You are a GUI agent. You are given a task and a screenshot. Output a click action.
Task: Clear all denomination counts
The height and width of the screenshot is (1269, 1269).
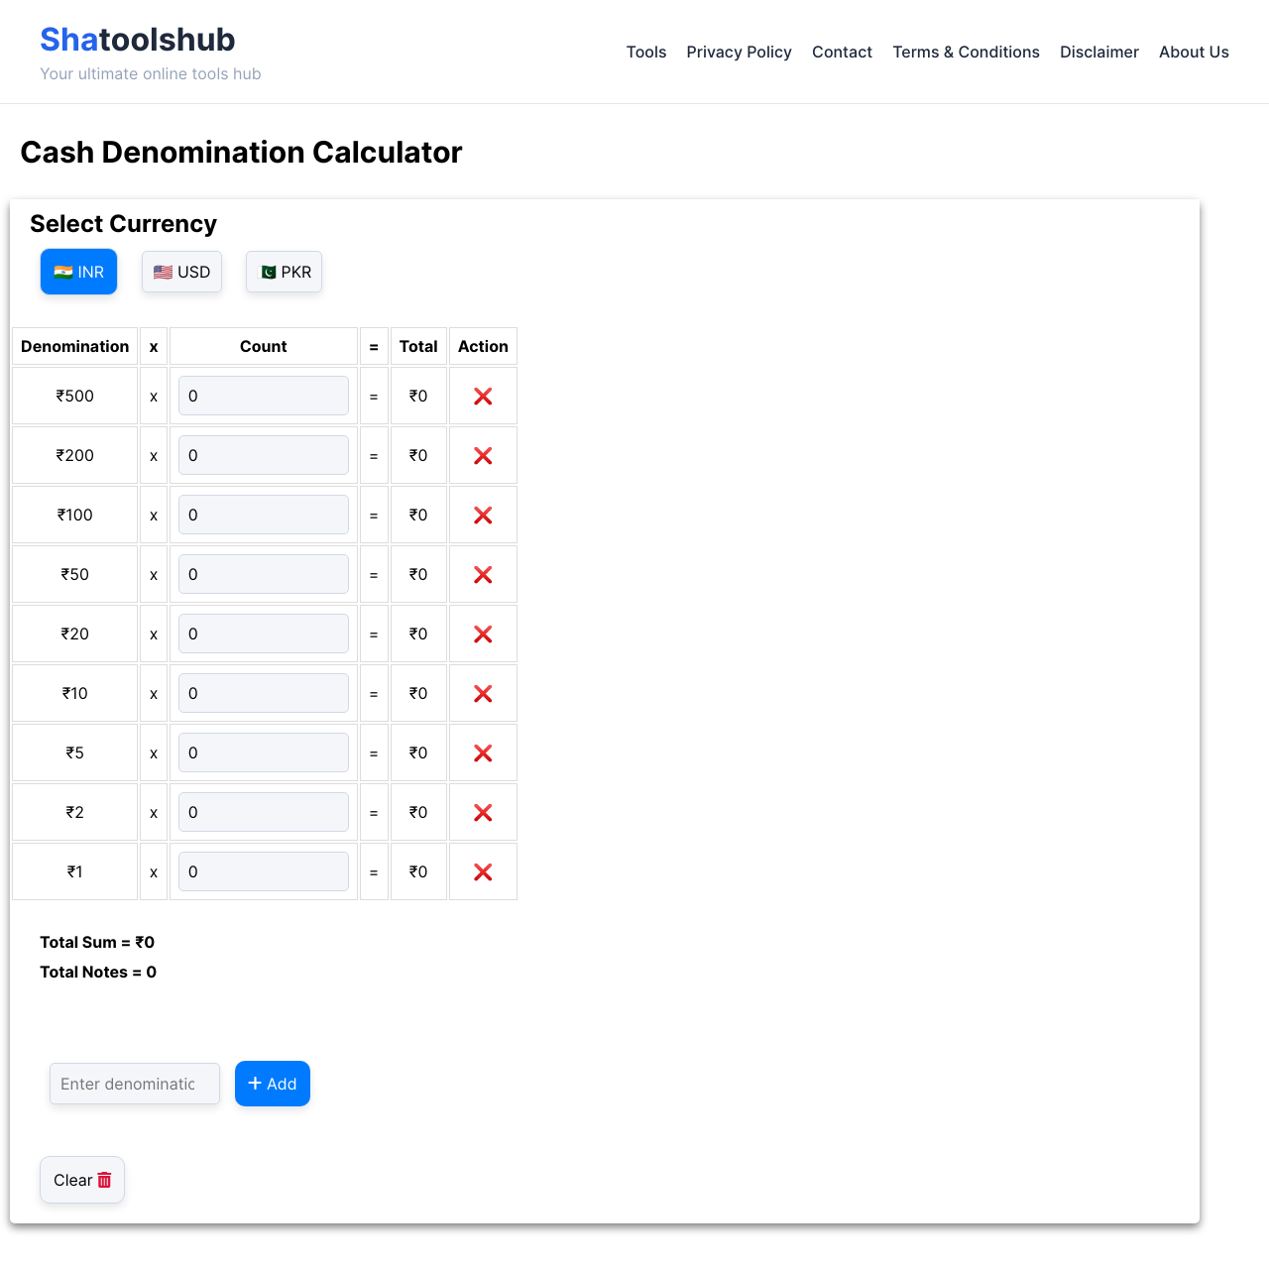(81, 1180)
